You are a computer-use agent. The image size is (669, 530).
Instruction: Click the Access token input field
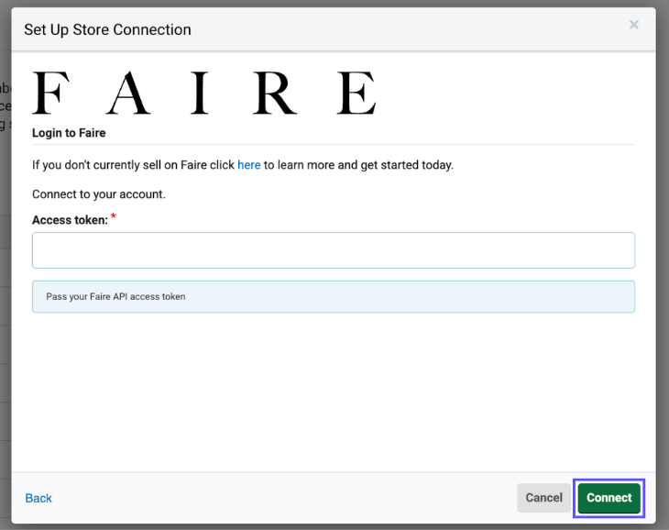[x=334, y=250]
